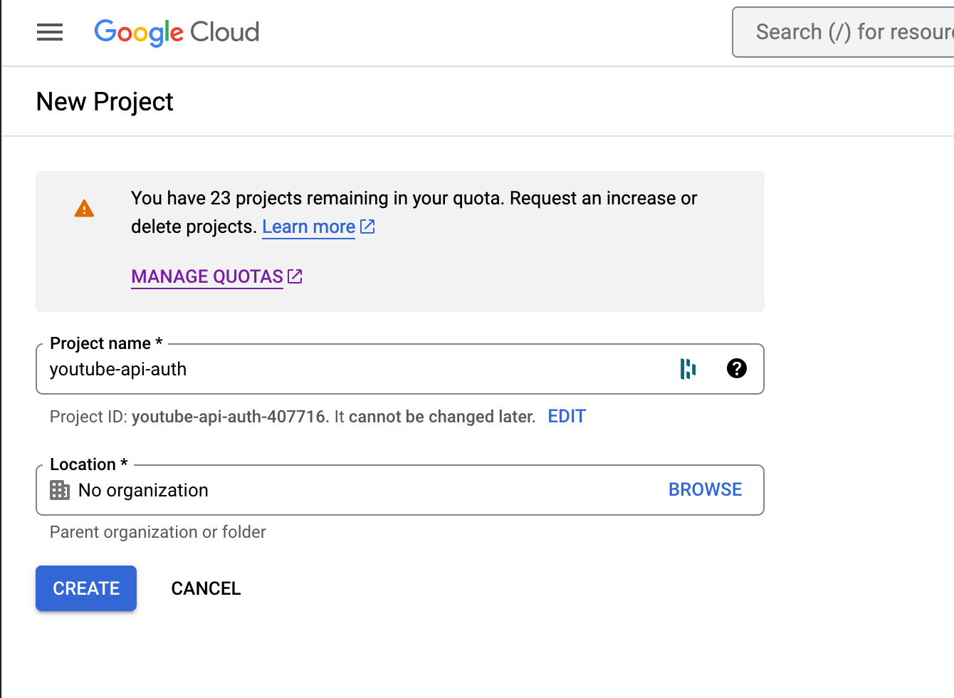
Task: Click the external link icon next to MANAGE QUOTAS
Action: point(295,276)
